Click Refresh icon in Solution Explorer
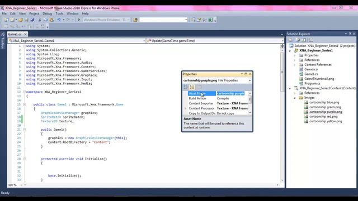This screenshot has height=201, width=358. (303, 40)
